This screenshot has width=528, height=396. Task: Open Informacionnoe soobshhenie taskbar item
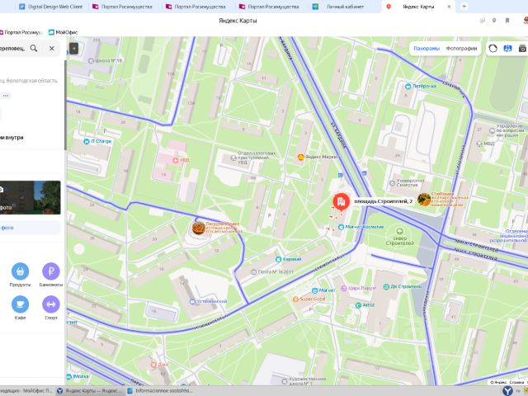[x=160, y=390]
